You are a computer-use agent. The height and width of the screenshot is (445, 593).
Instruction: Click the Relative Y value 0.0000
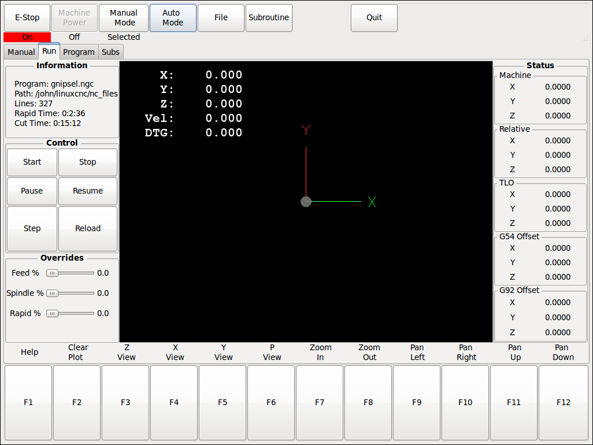coord(557,155)
